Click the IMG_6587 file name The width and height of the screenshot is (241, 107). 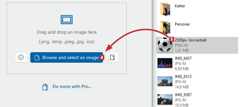pos(183,95)
